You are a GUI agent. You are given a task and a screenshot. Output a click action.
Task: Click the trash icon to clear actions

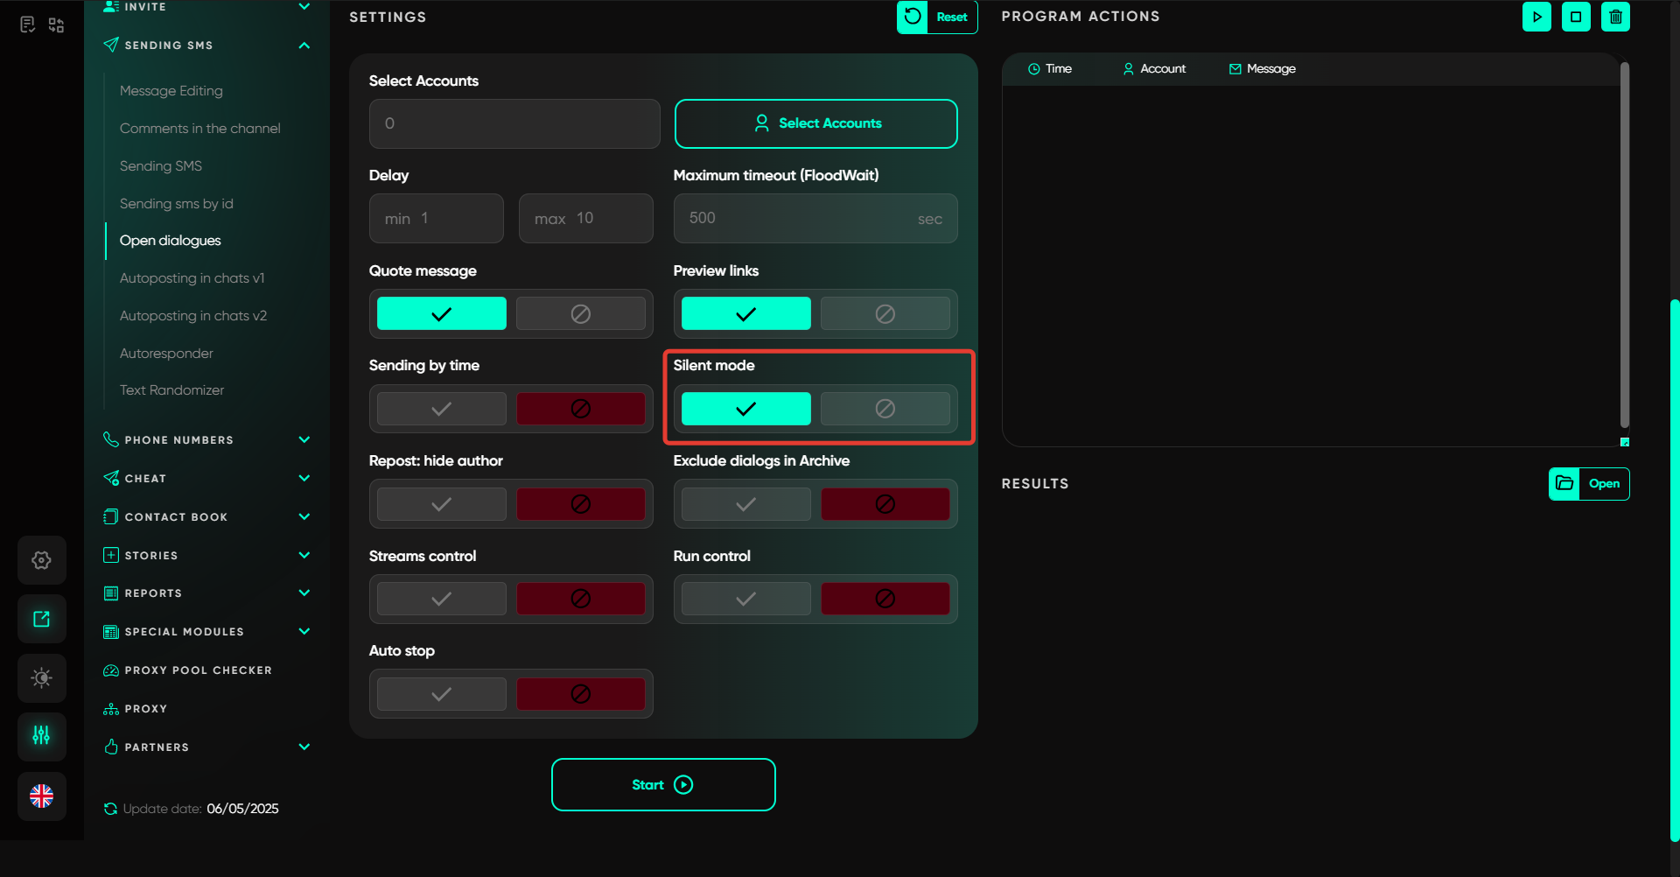(1615, 17)
